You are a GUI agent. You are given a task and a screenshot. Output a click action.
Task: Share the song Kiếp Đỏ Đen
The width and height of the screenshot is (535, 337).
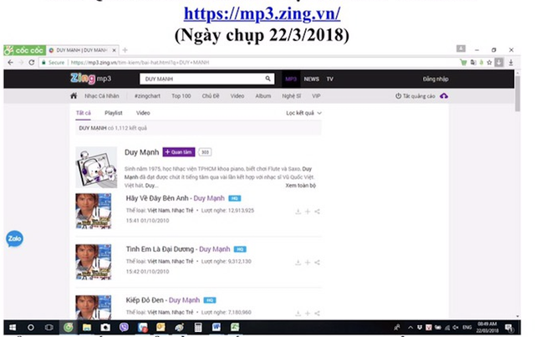tap(317, 314)
